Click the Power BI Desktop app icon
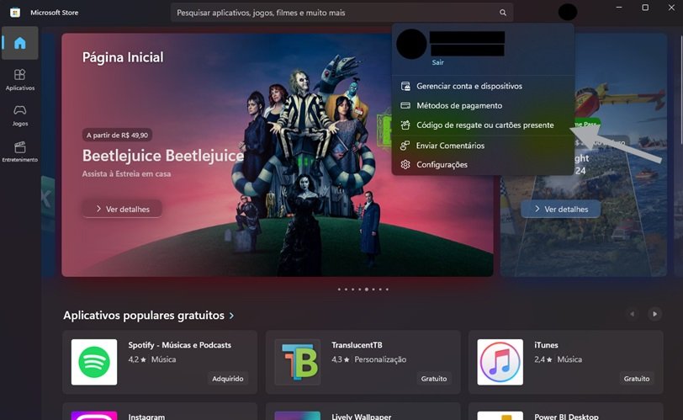 500,415
